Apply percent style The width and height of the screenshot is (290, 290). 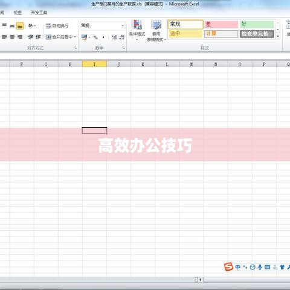[x=95, y=37]
